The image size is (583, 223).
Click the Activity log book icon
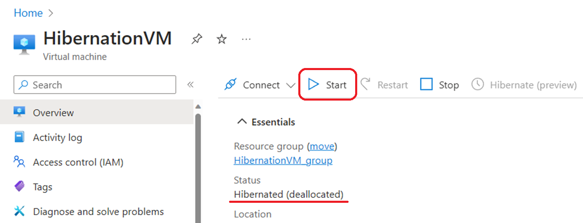pos(19,137)
